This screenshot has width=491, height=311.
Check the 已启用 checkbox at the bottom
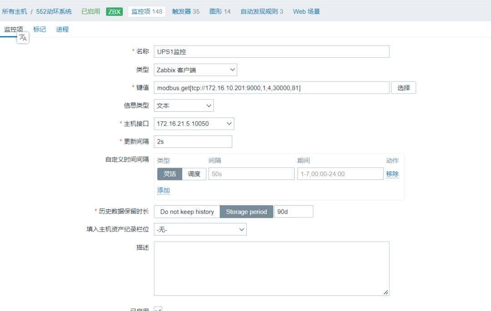point(157,309)
